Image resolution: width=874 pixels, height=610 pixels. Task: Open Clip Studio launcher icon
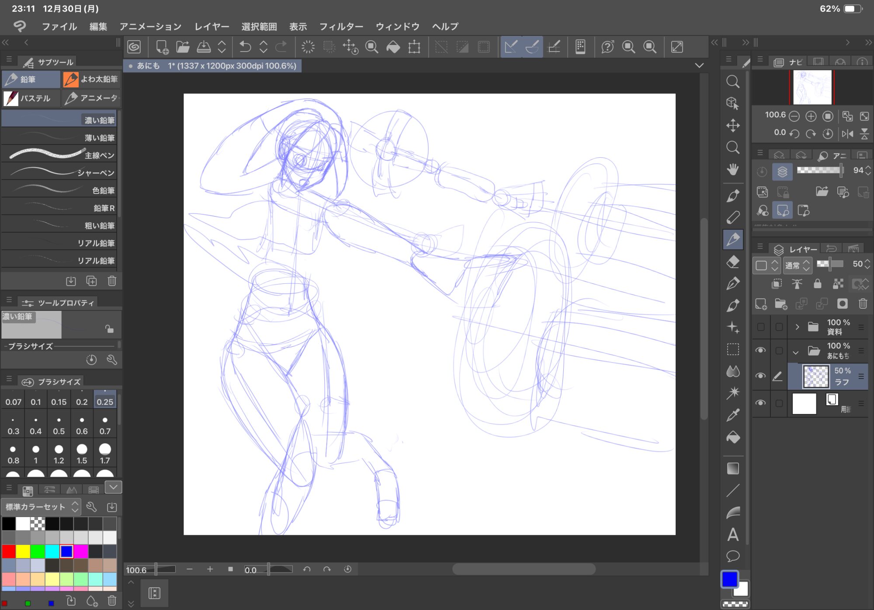pyautogui.click(x=134, y=47)
